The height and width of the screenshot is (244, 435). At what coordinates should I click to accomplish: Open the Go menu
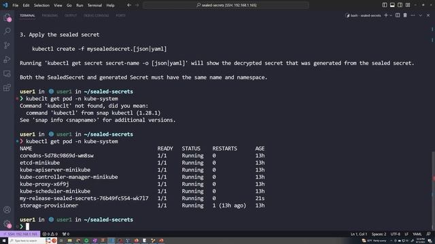point(69,5)
